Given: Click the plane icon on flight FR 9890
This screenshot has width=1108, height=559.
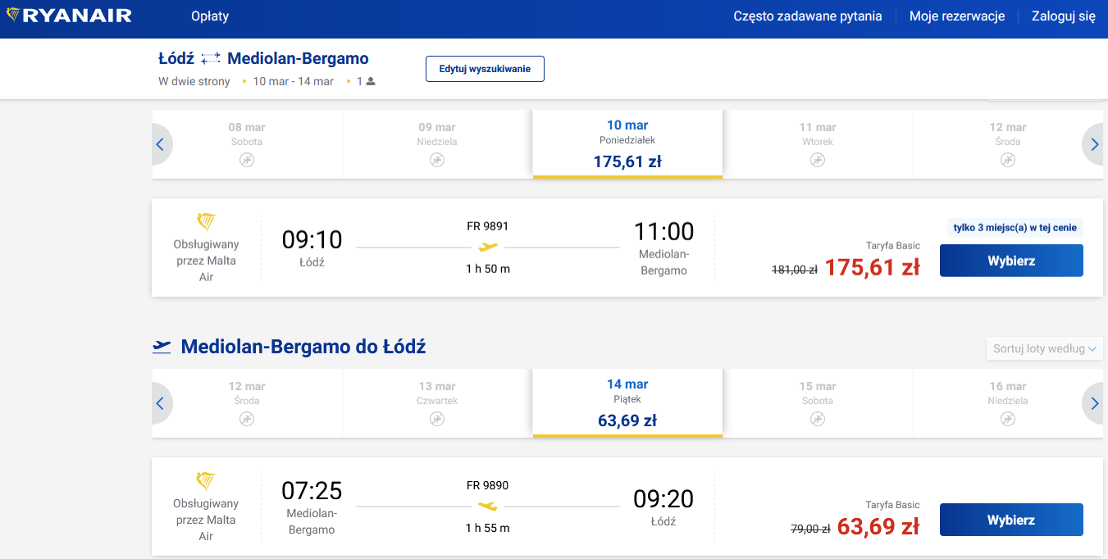Looking at the screenshot, I should tap(488, 506).
